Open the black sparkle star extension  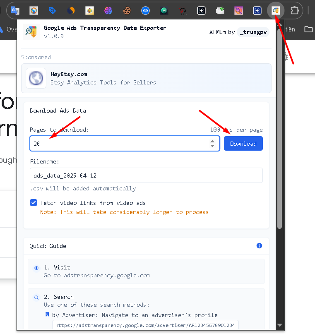(201, 10)
